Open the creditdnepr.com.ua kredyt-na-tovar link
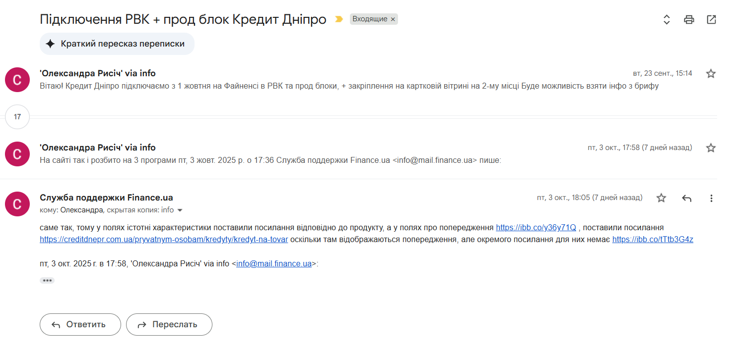The image size is (735, 352). point(164,240)
